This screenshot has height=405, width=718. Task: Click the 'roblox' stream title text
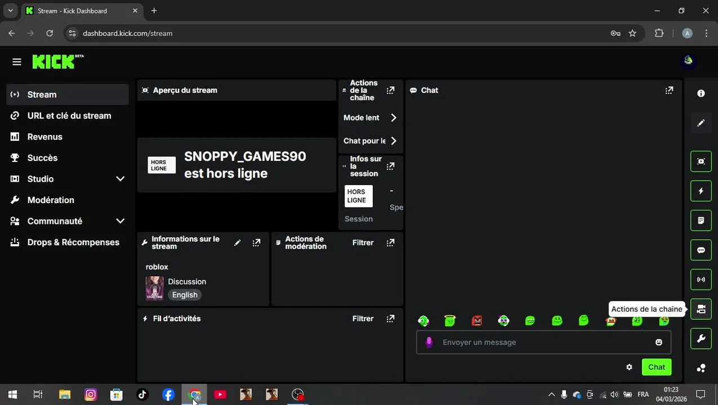coord(157,267)
